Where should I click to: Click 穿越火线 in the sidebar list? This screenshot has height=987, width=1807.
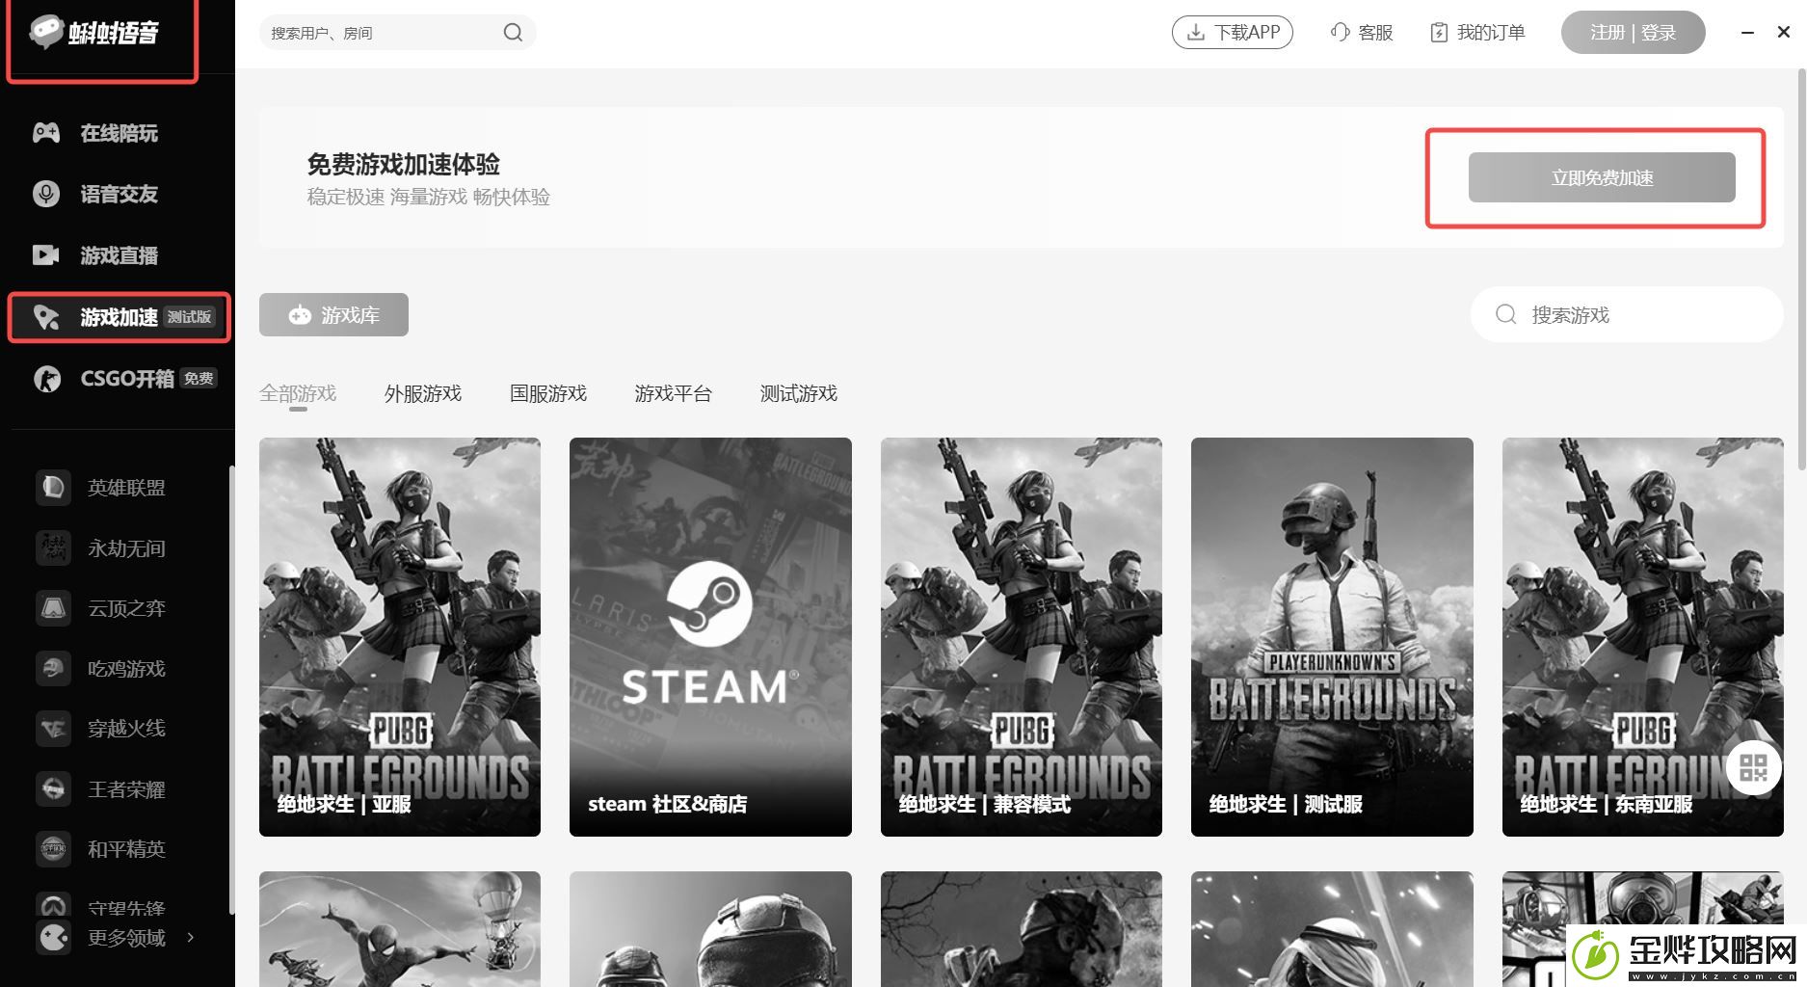[x=126, y=729]
